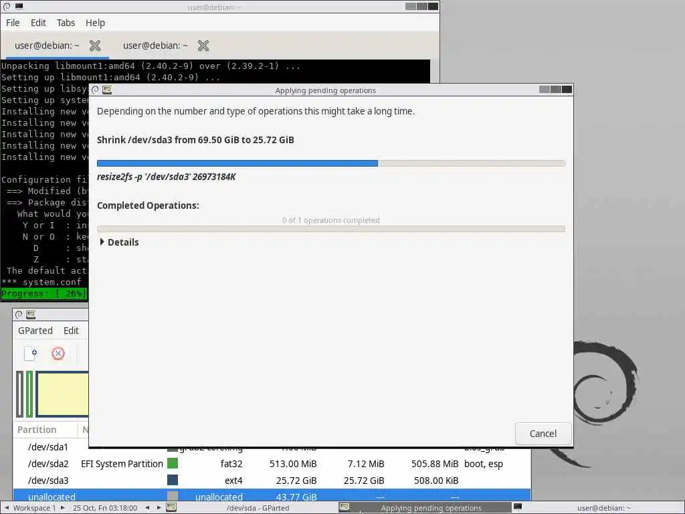Close the first user@debian terminal tab

tap(95, 46)
